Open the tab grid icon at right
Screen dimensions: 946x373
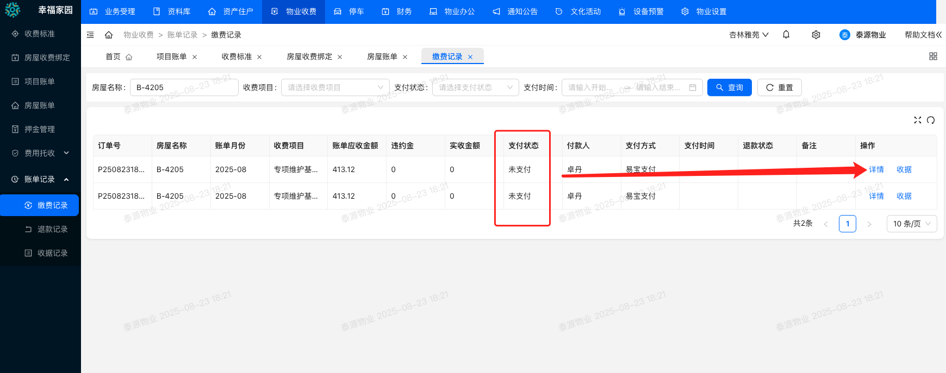tap(933, 56)
